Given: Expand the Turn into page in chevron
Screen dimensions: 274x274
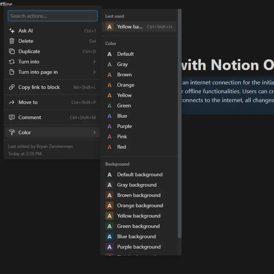Looking at the screenshot, I should (94, 72).
